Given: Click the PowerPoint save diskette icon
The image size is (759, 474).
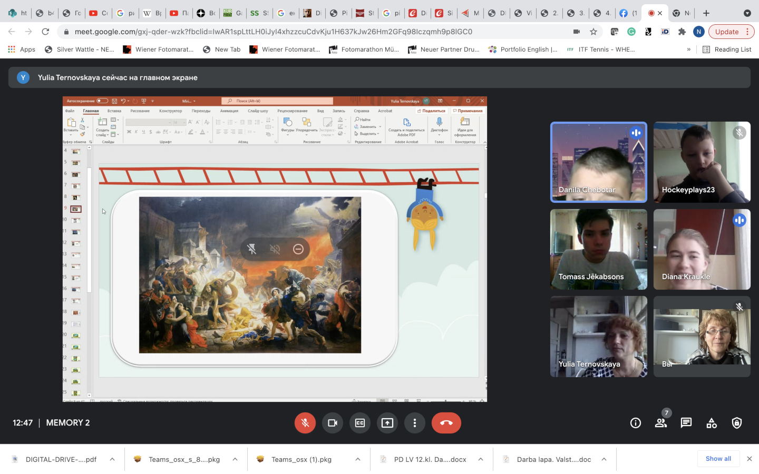Looking at the screenshot, I should coord(114,101).
